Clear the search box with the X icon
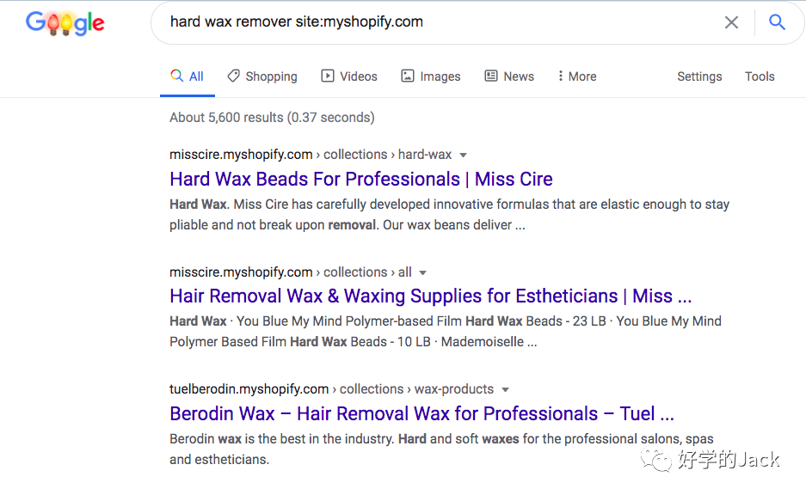Image resolution: width=806 pixels, height=495 pixels. coord(731,22)
